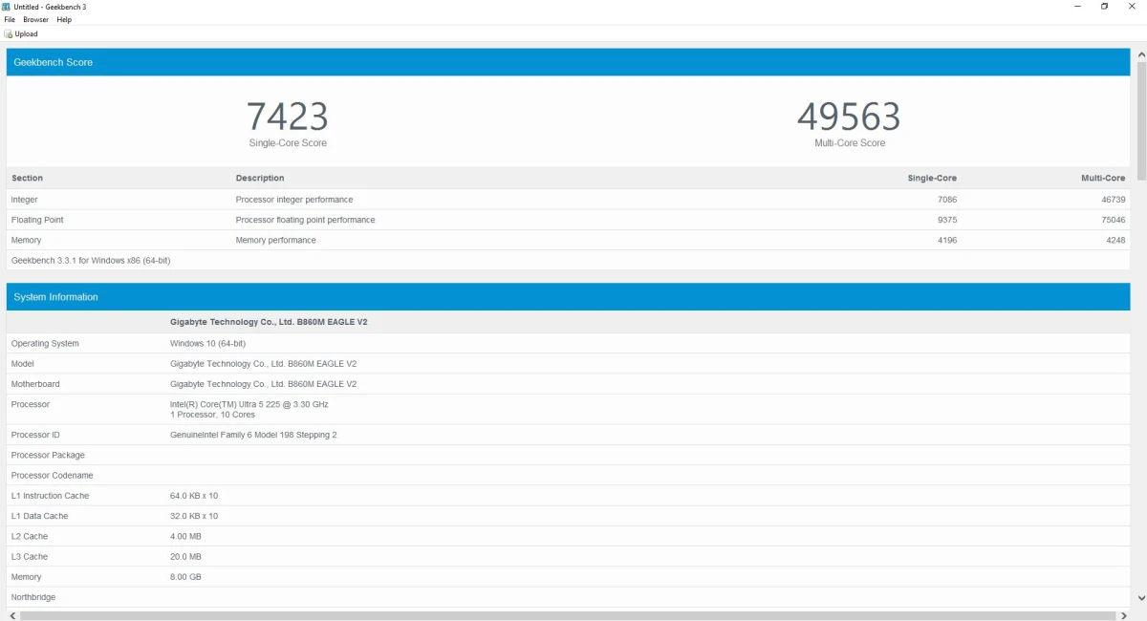Click the Geekbench 3.3.1 version line
The width and height of the screenshot is (1147, 621).
pos(91,261)
